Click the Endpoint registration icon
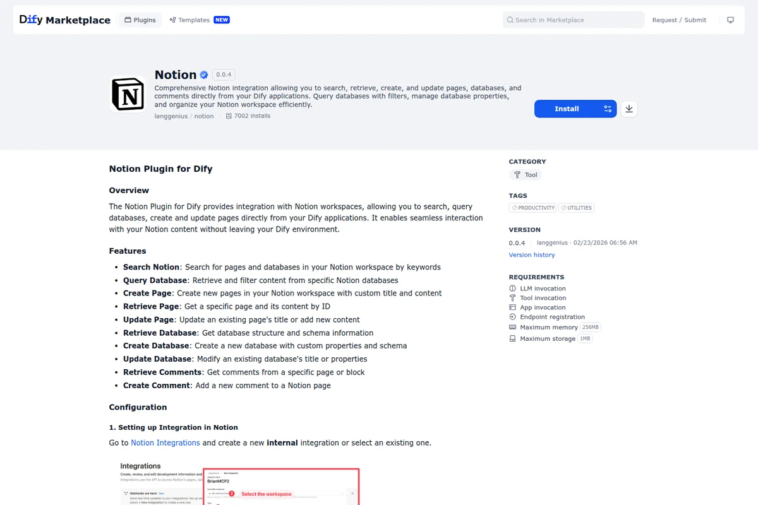758x505 pixels. point(512,316)
